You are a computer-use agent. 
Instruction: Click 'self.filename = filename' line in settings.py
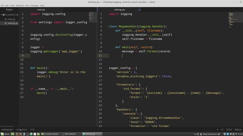point(142,39)
